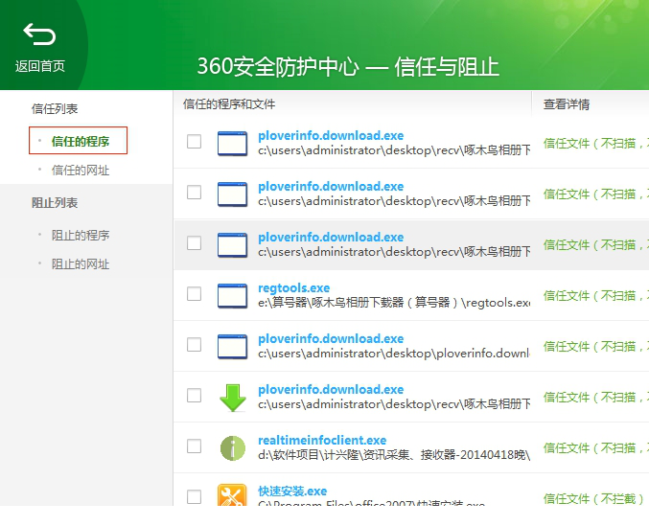
Task: Click the back arrow to return home
Action: (39, 34)
